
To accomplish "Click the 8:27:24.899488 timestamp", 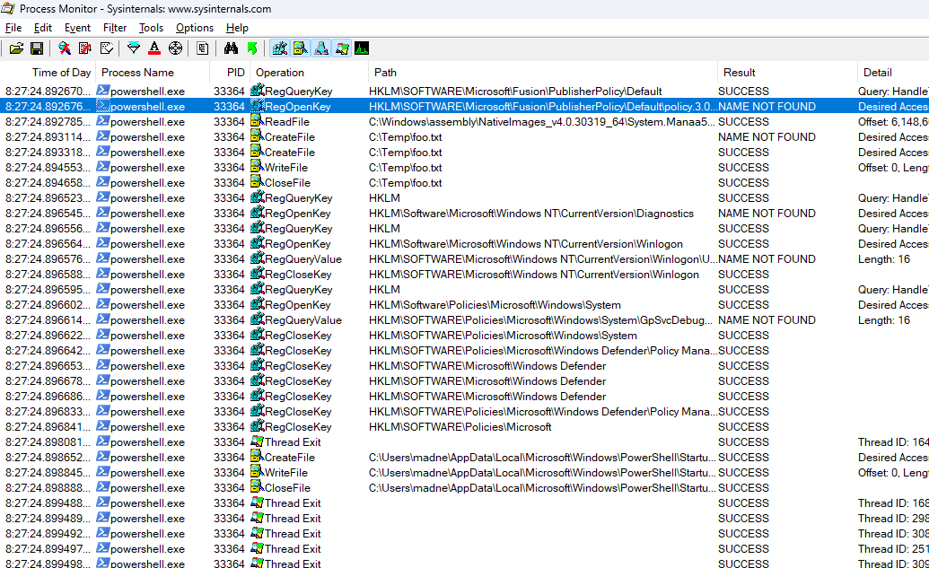I will 48,503.
